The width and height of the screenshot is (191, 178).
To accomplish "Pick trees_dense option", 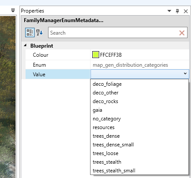I will (139, 136).
